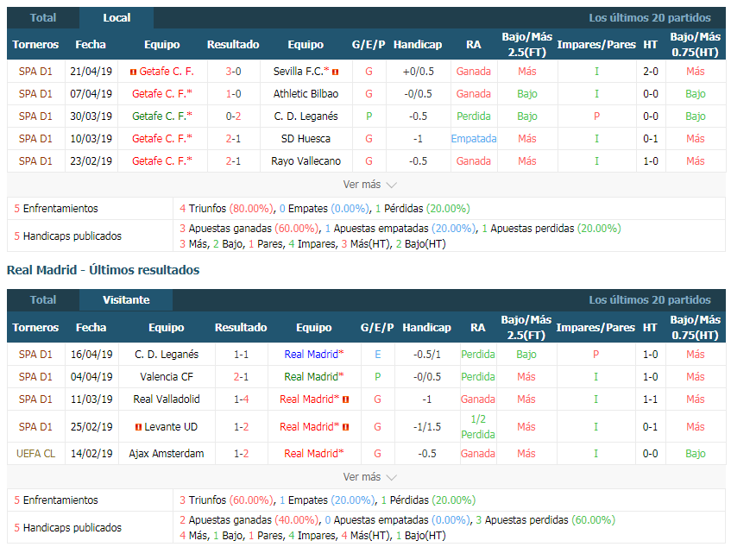Screen dimensions: 731x547
Task: Click Handicap column header in Getafe table
Action: 418,44
